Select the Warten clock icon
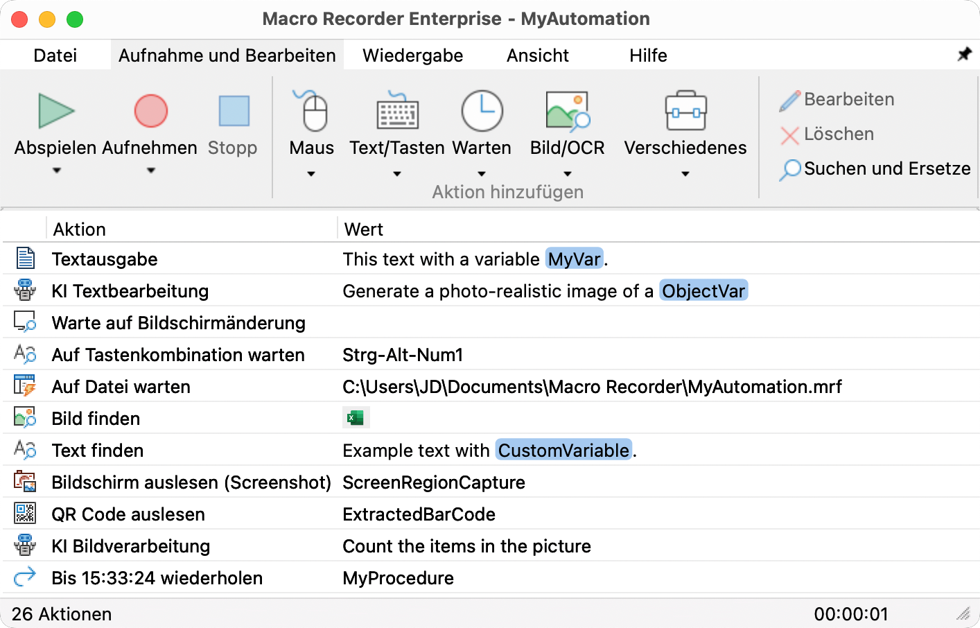The height and width of the screenshot is (628, 980). (482, 111)
